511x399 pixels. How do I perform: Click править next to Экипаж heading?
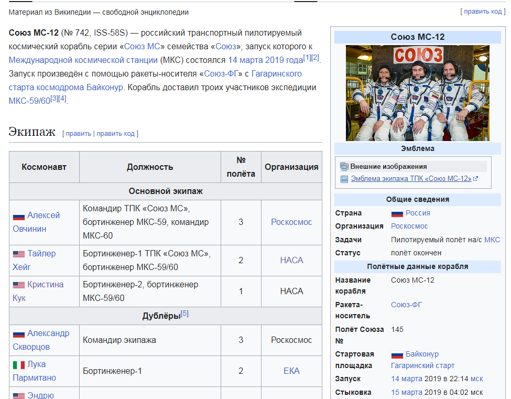point(78,134)
